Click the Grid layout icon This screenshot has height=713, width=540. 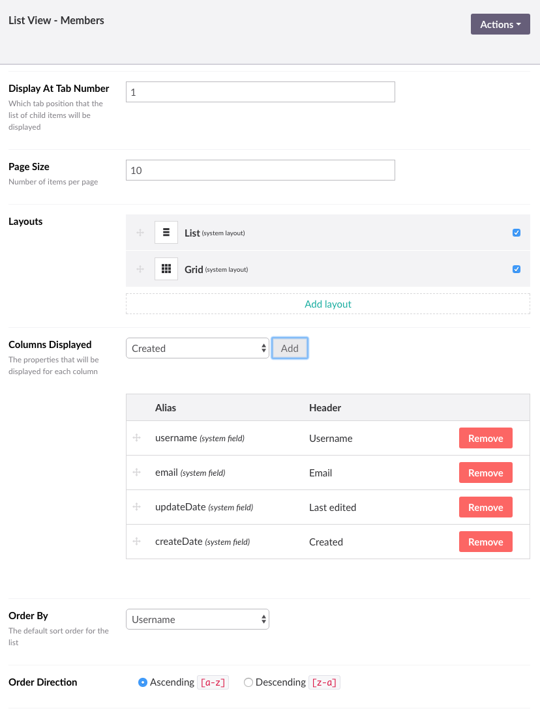(x=166, y=269)
